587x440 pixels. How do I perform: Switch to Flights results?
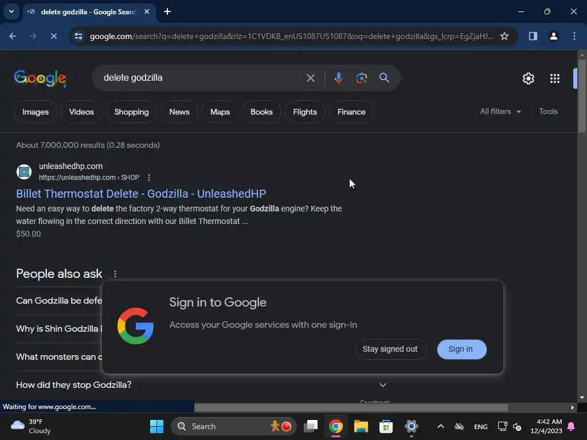pos(305,112)
